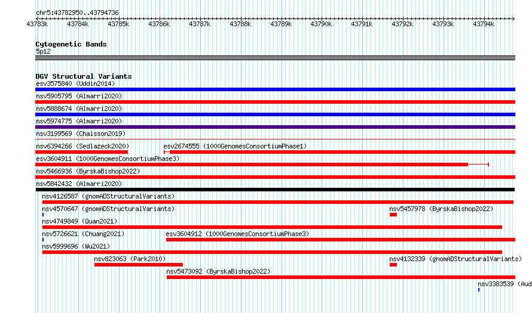Select the esv3604912 variant bar
The width and height of the screenshot is (532, 313).
(x=341, y=240)
